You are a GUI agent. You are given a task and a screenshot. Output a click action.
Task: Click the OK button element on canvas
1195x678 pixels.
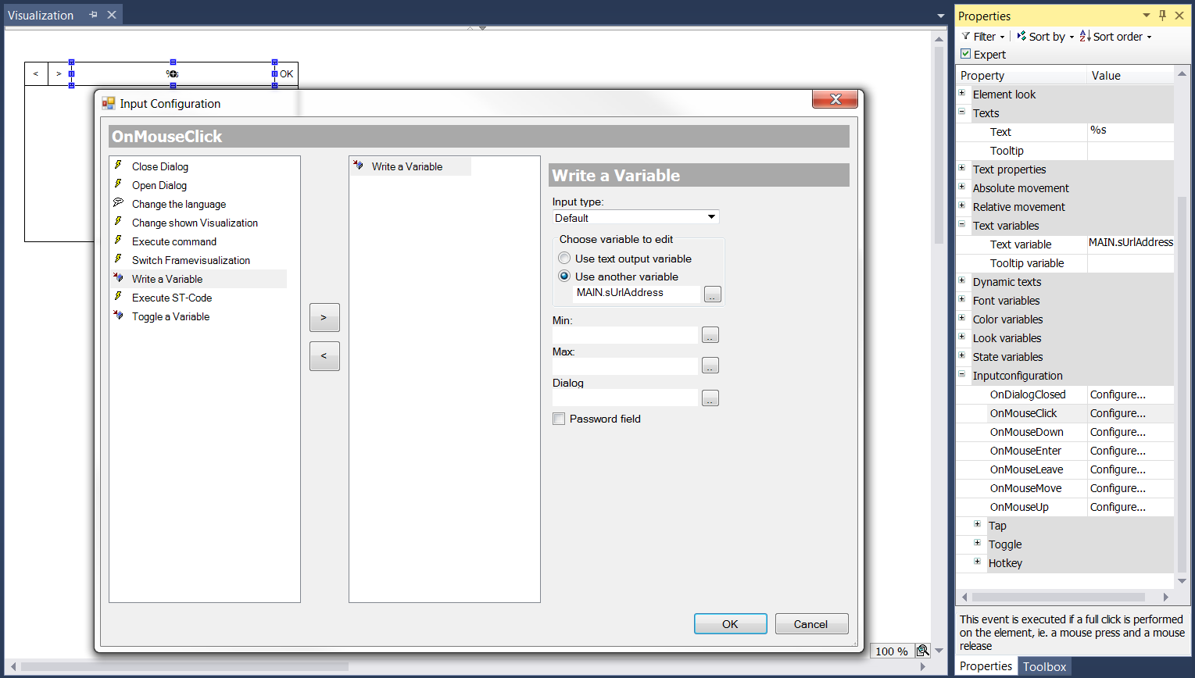click(286, 74)
